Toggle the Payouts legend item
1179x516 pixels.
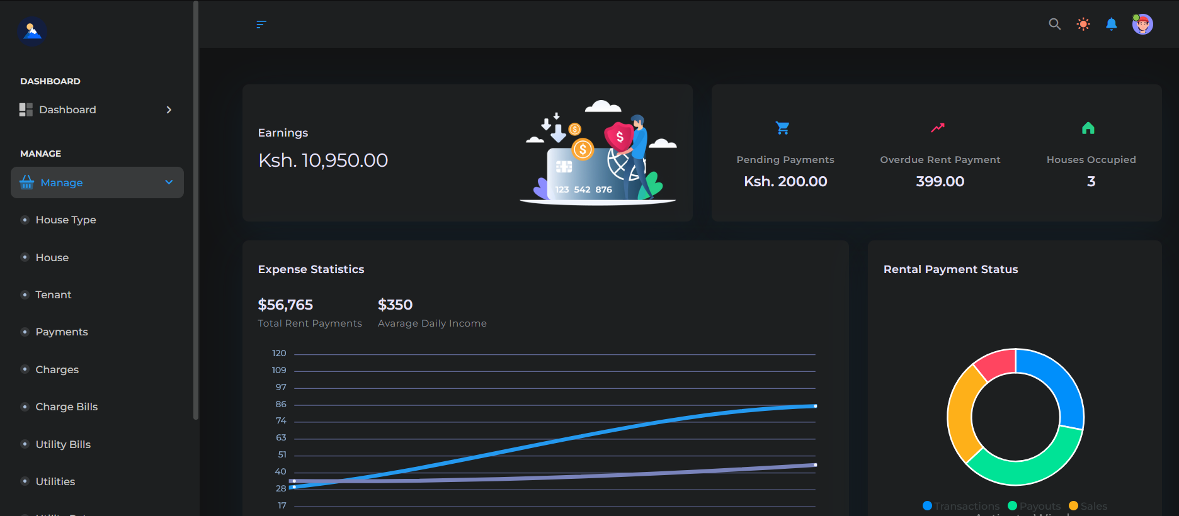pyautogui.click(x=1034, y=506)
